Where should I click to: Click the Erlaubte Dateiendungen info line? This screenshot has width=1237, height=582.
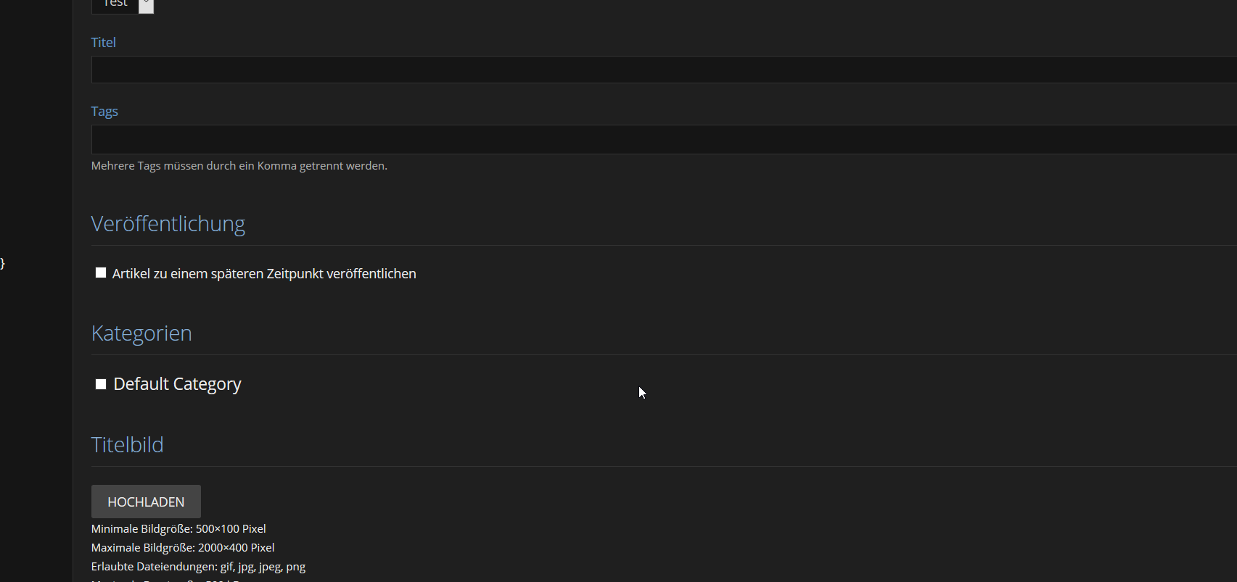click(x=198, y=567)
